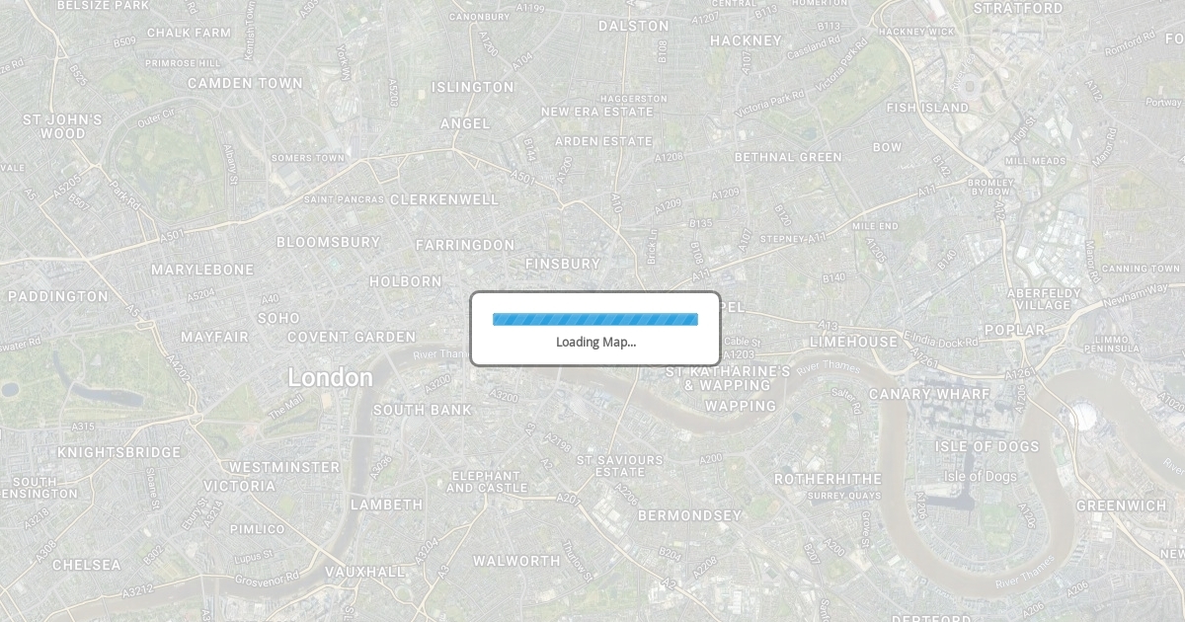Select the Camden Town district label
1185x622 pixels.
(x=246, y=83)
